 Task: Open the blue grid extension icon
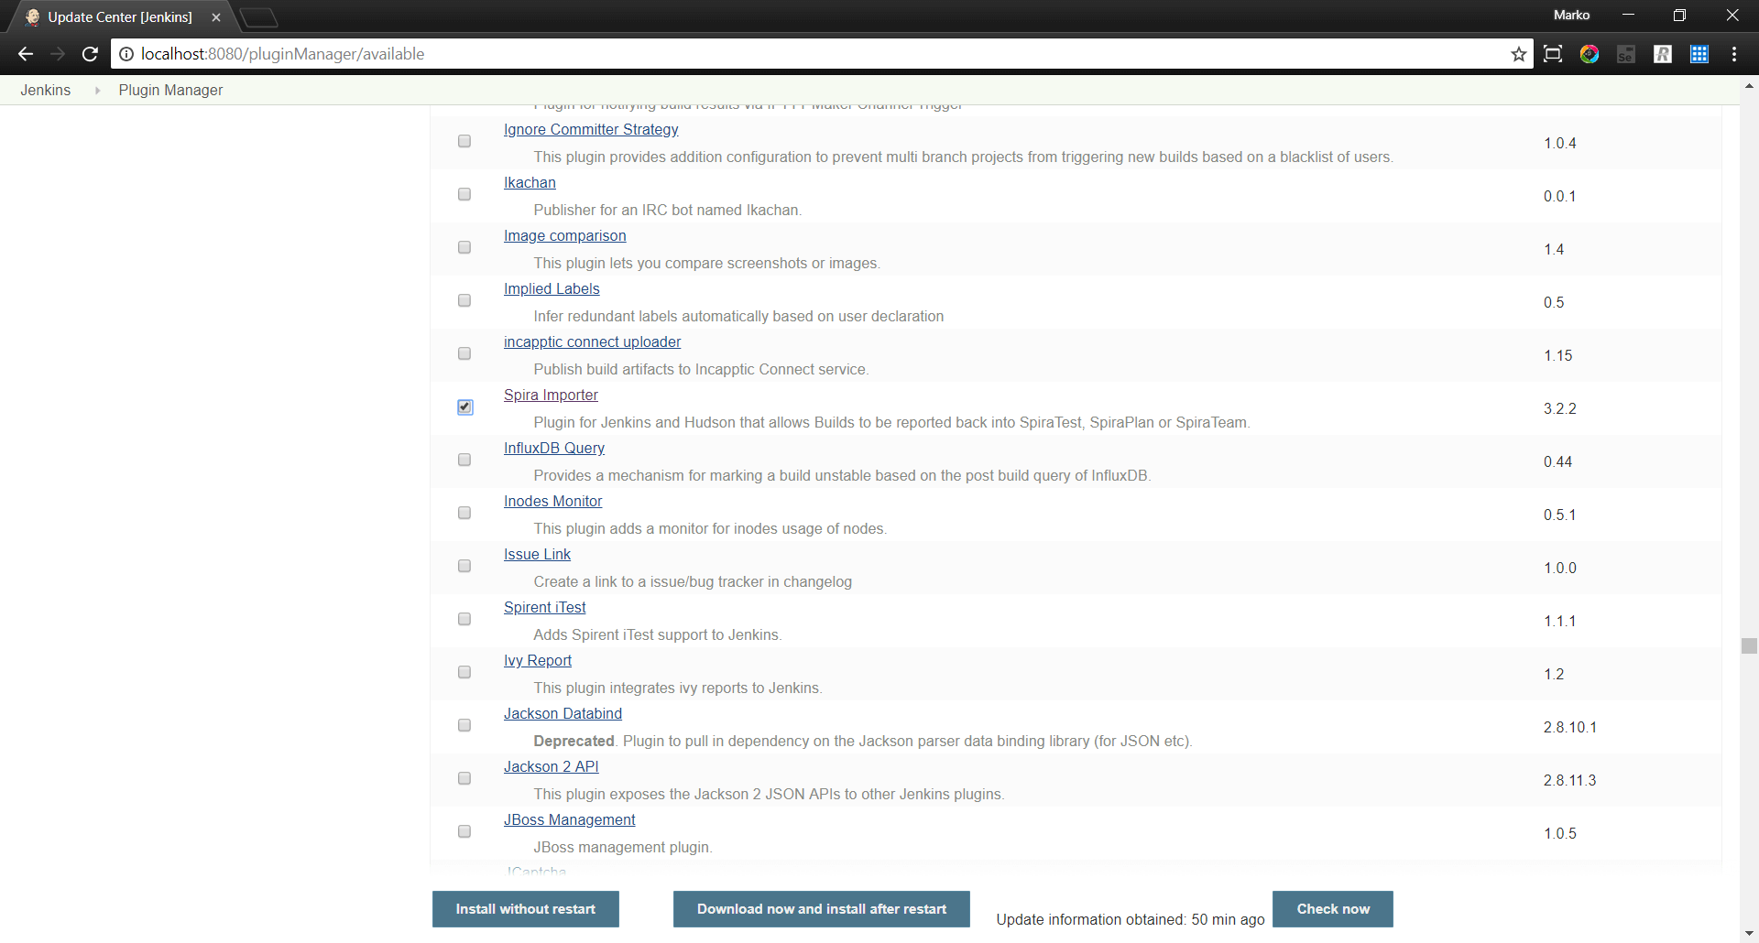[x=1699, y=54]
